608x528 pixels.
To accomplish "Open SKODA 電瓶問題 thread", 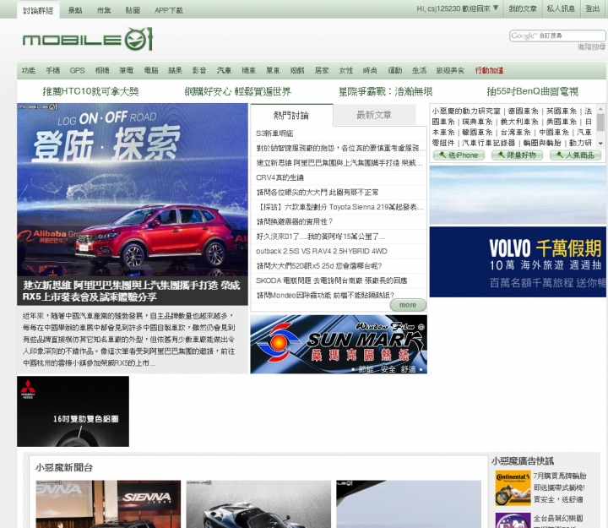I will click(x=332, y=280).
